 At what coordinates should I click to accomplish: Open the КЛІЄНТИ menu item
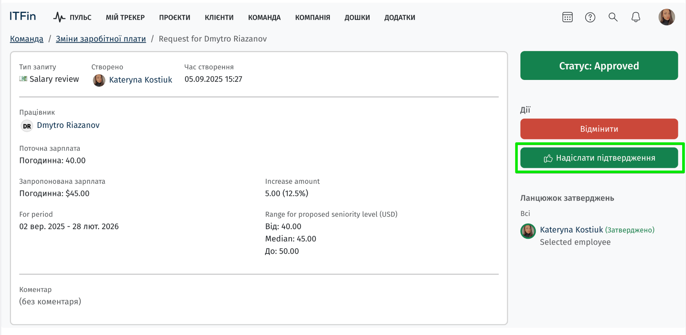pos(219,18)
